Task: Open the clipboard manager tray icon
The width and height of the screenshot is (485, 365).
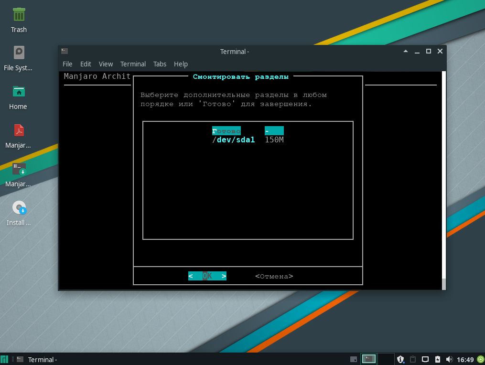Action: [x=413, y=359]
